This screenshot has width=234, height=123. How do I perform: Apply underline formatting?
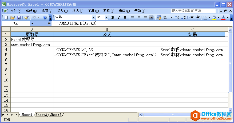(125, 18)
